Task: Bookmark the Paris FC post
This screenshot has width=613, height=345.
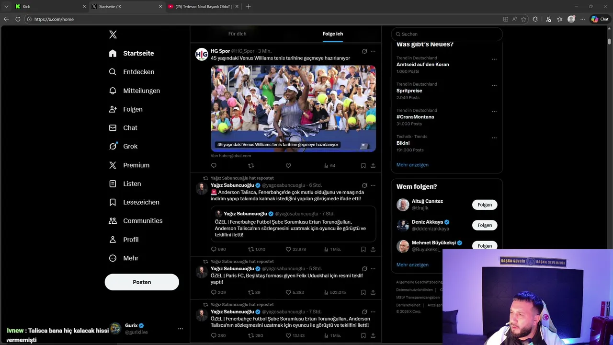Action: coord(363,293)
